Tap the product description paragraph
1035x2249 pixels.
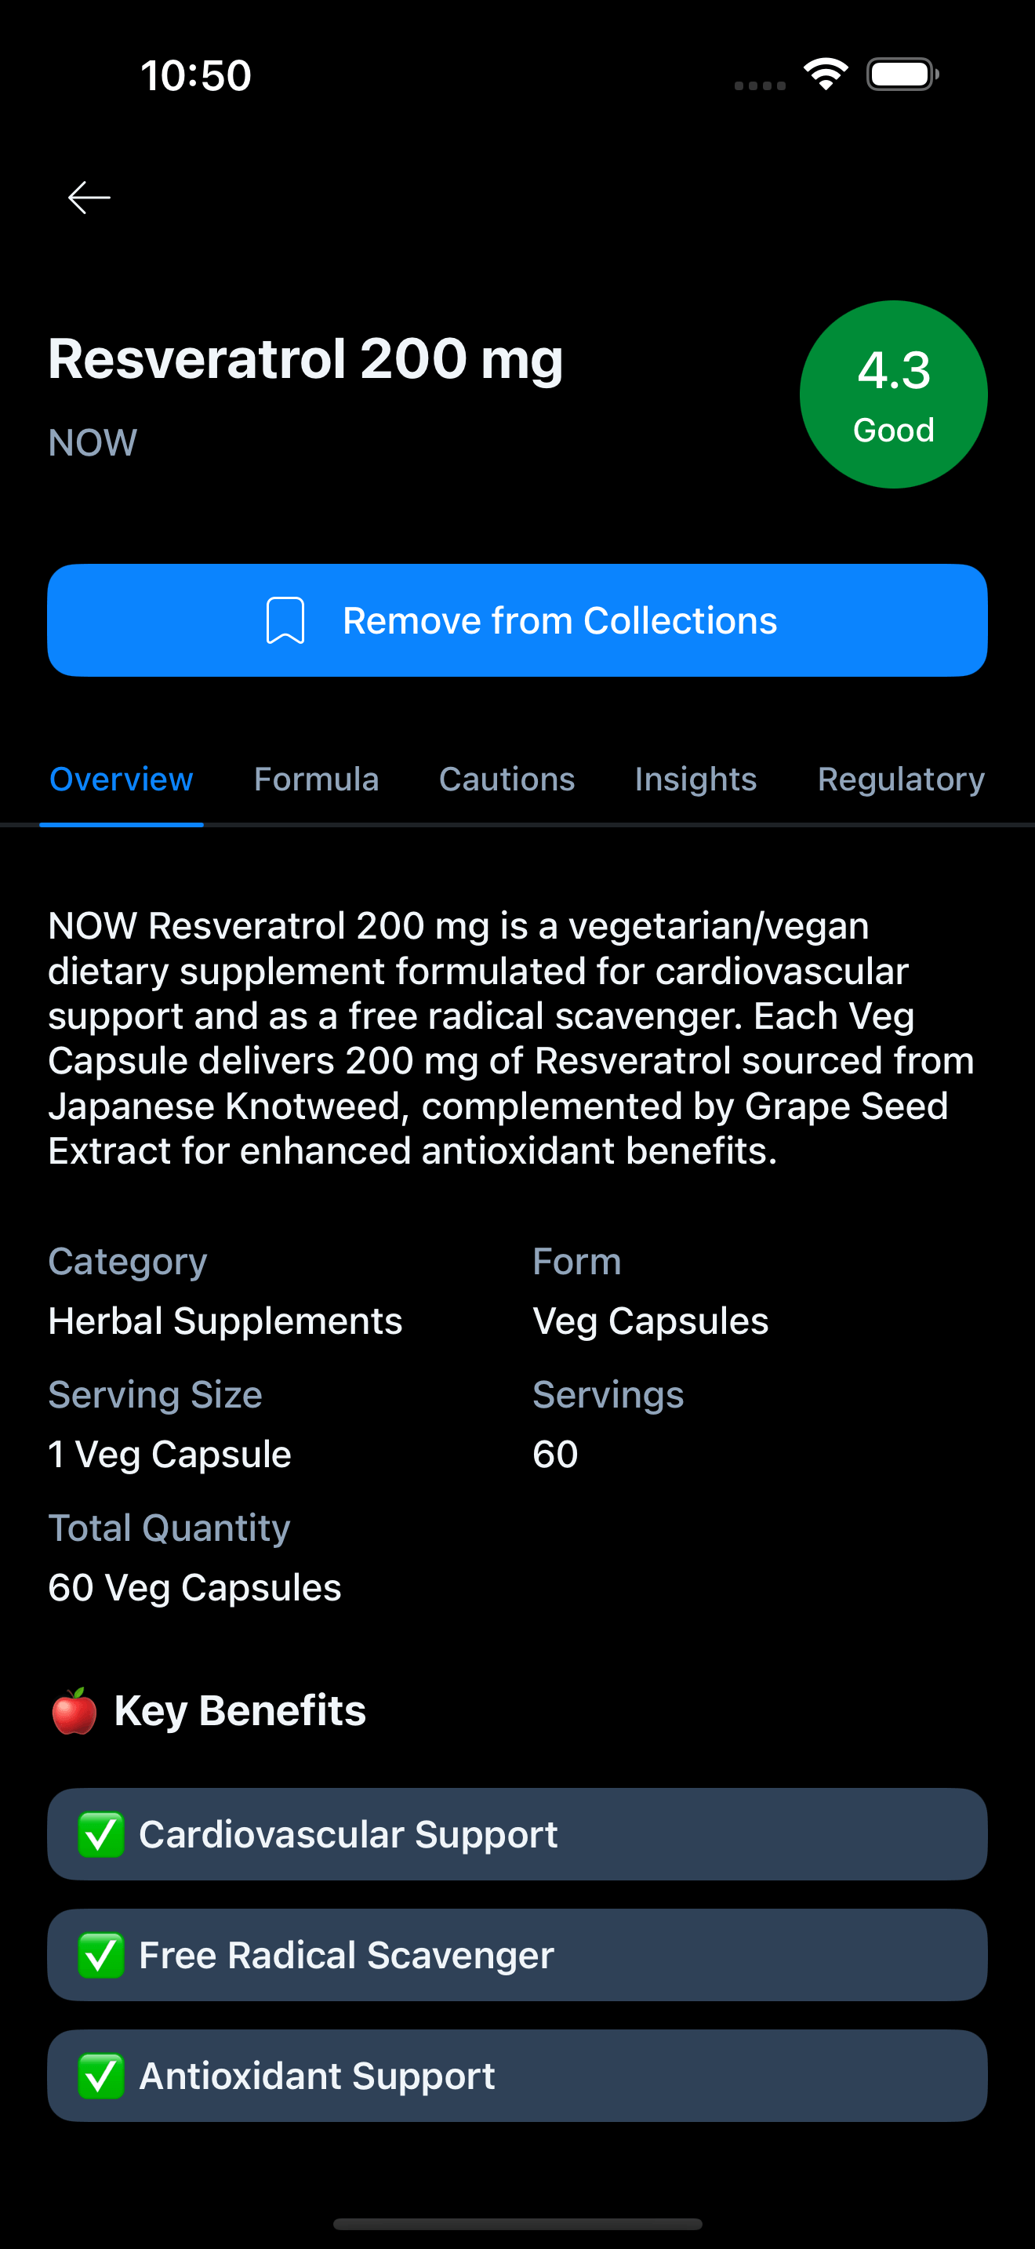pyautogui.click(x=510, y=1038)
